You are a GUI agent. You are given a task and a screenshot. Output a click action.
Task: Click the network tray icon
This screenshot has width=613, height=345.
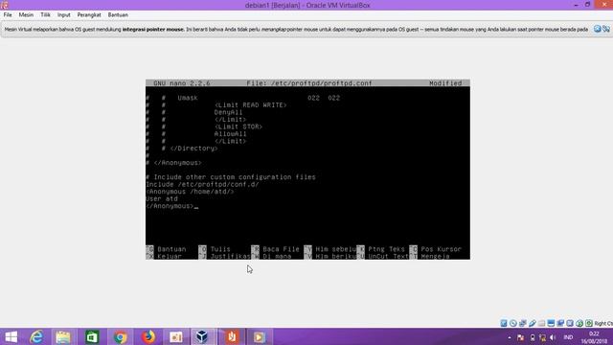tap(542, 337)
